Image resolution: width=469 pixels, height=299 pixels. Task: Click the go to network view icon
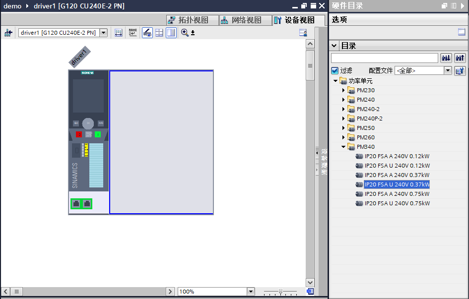tap(8, 33)
